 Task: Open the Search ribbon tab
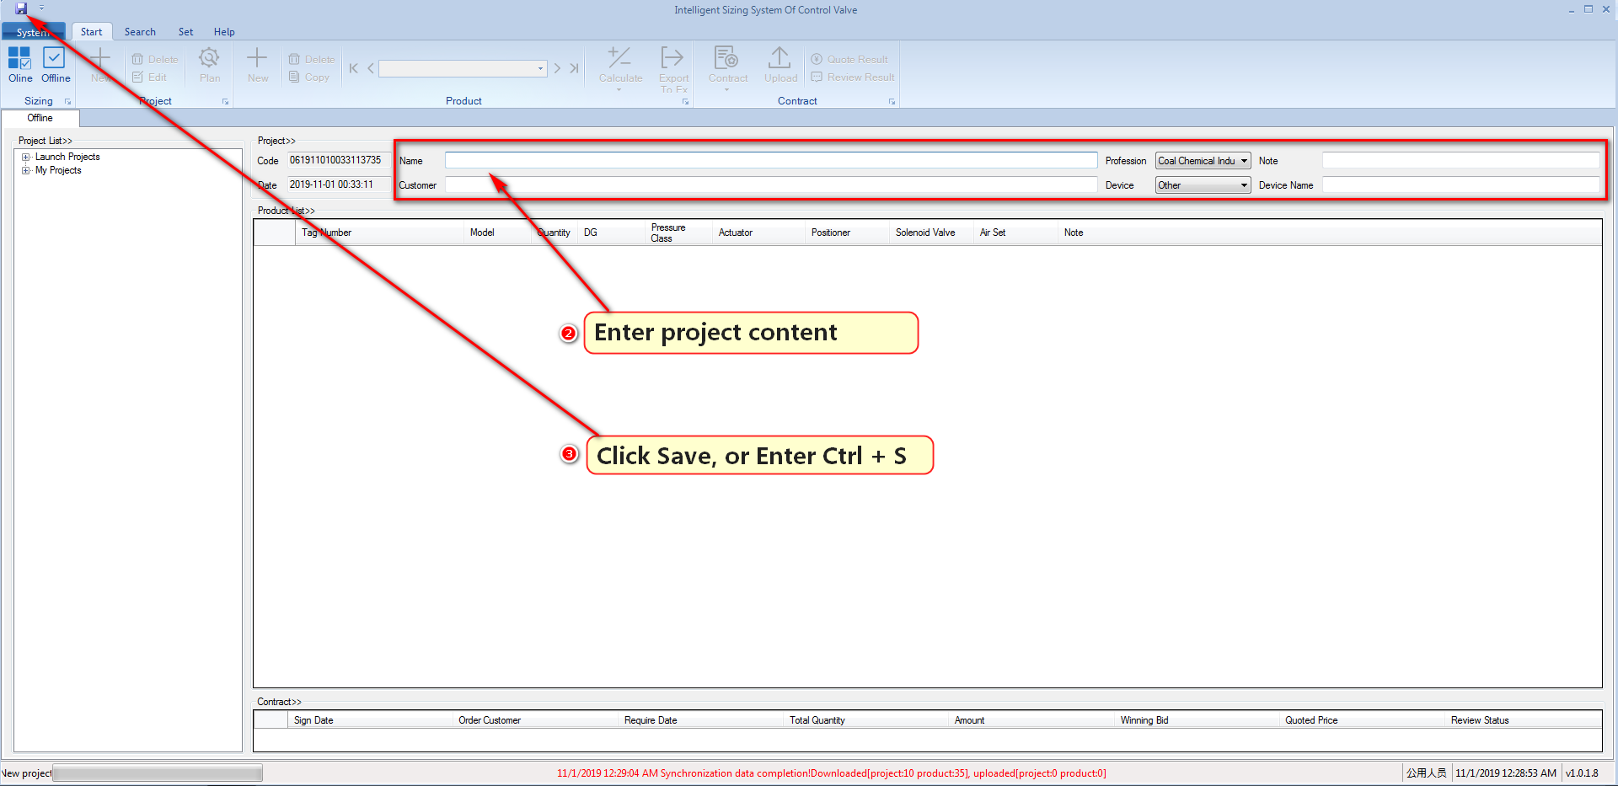140,32
